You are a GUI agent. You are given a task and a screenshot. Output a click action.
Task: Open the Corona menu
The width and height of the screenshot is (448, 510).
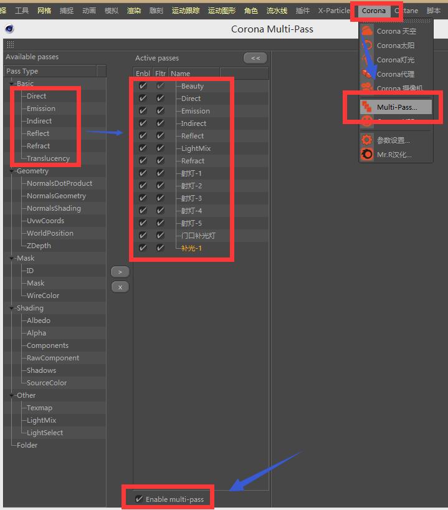click(x=374, y=11)
